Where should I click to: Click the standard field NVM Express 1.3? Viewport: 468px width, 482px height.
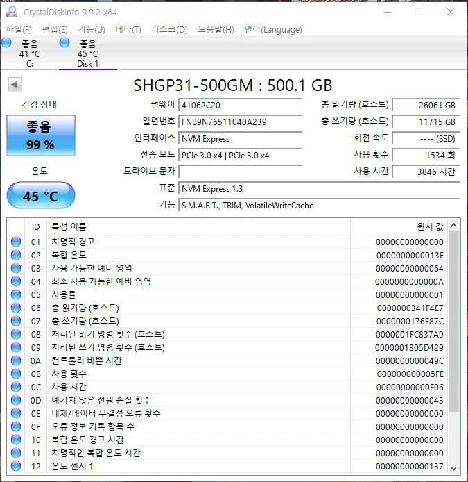coord(319,188)
